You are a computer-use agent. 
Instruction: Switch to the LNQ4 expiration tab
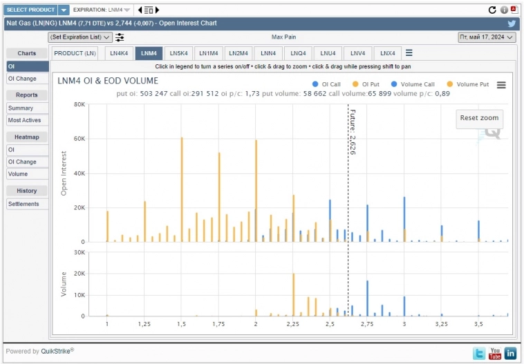pos(298,53)
